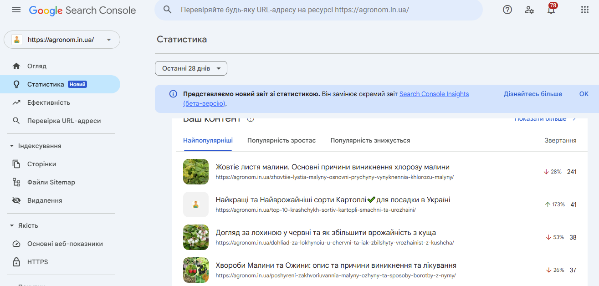
Task: Click the info icon in the blue banner
Action: (173, 94)
